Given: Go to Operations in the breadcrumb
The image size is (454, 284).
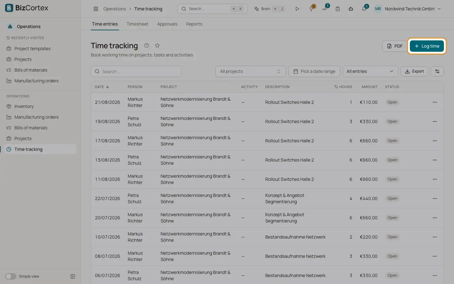Looking at the screenshot, I should click(114, 9).
